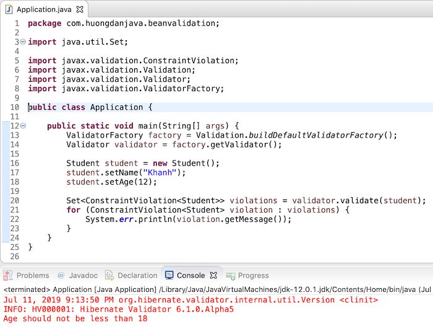Click 'factory.getValidator()' on line 14
The image size is (433, 334).
coord(227,145)
